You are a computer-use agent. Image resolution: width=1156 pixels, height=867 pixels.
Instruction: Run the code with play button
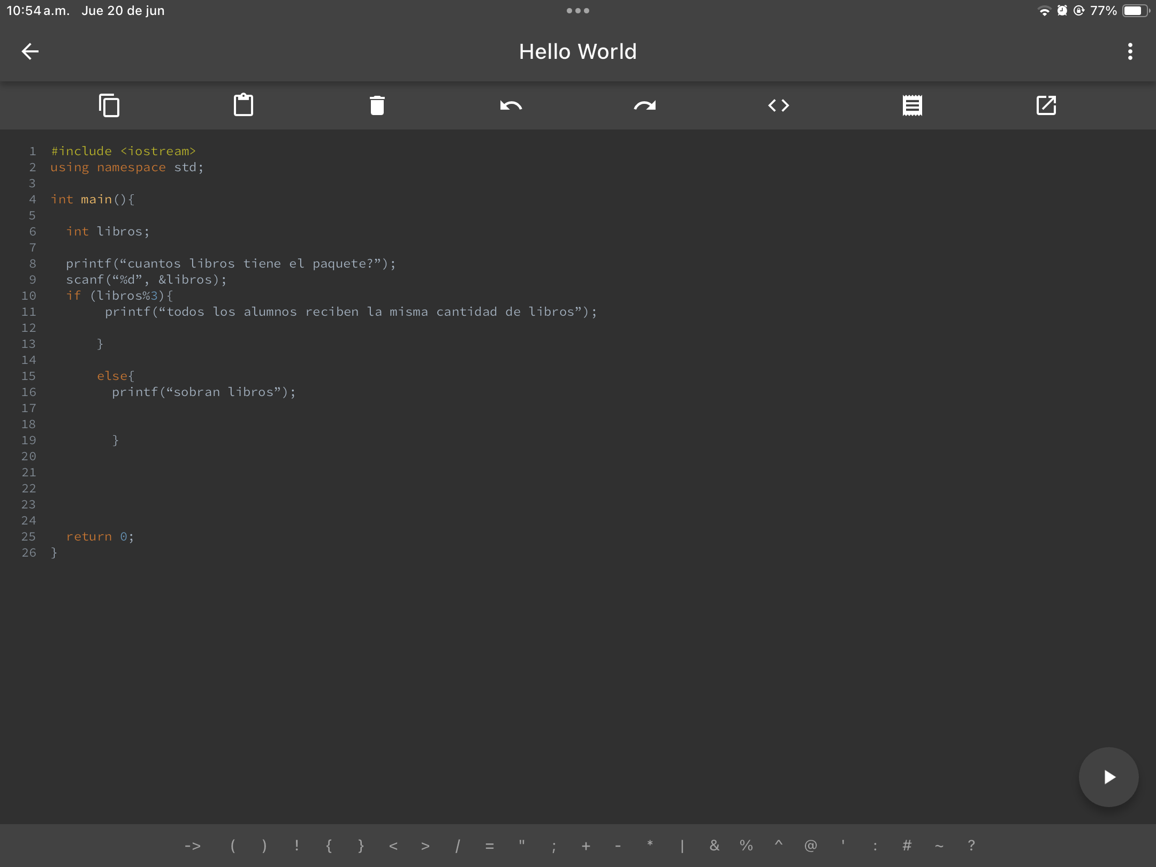click(x=1108, y=777)
